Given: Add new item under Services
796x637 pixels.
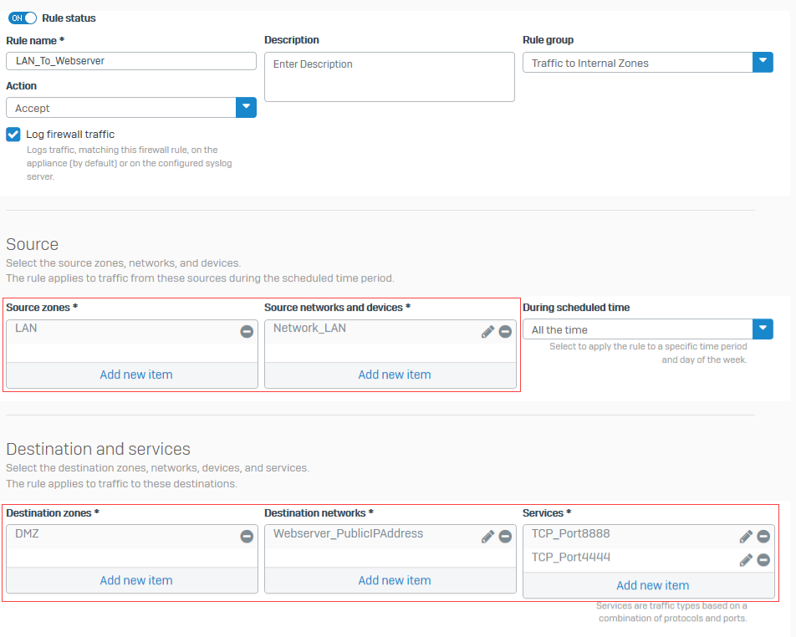Looking at the screenshot, I should tap(652, 585).
